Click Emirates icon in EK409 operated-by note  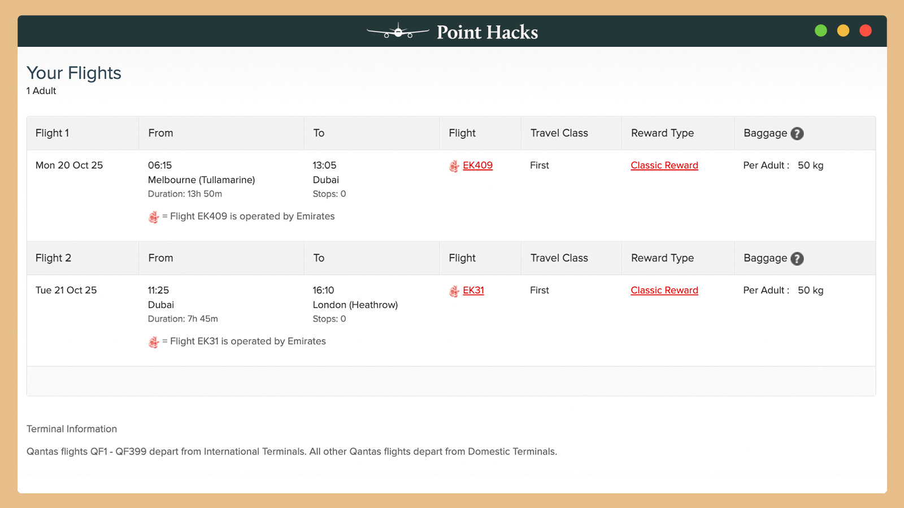(x=154, y=217)
